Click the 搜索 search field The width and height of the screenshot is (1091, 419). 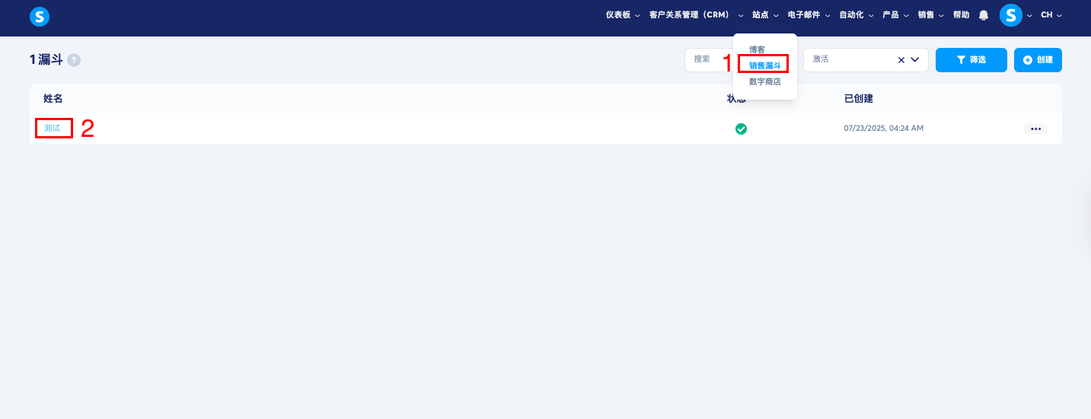coord(708,60)
